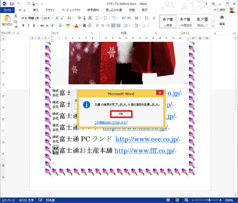Click the show paragraph marks icon

coord(154,18)
